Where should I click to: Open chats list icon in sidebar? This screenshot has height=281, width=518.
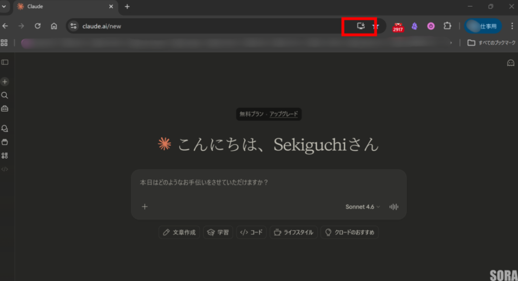tap(5, 128)
